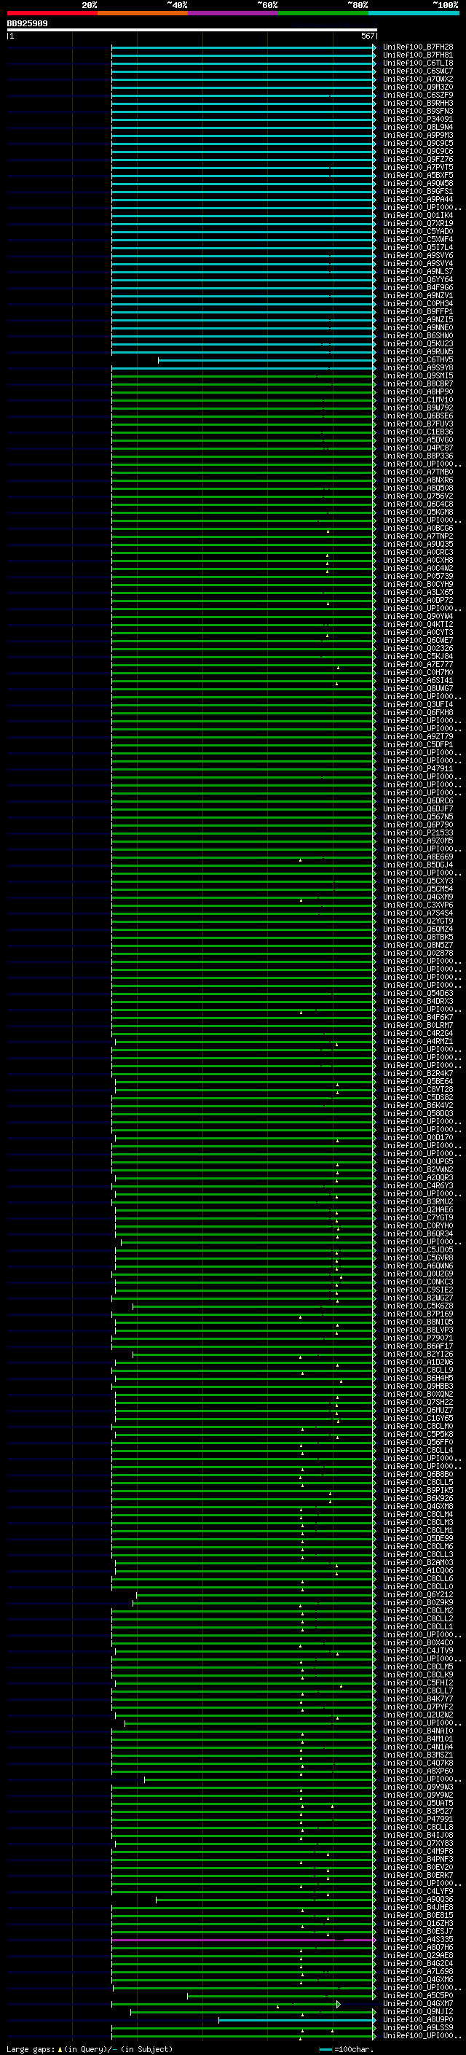Open hit UniRef100_A8Q508
Viewport: 466px width, 2055px height.
[417, 488]
